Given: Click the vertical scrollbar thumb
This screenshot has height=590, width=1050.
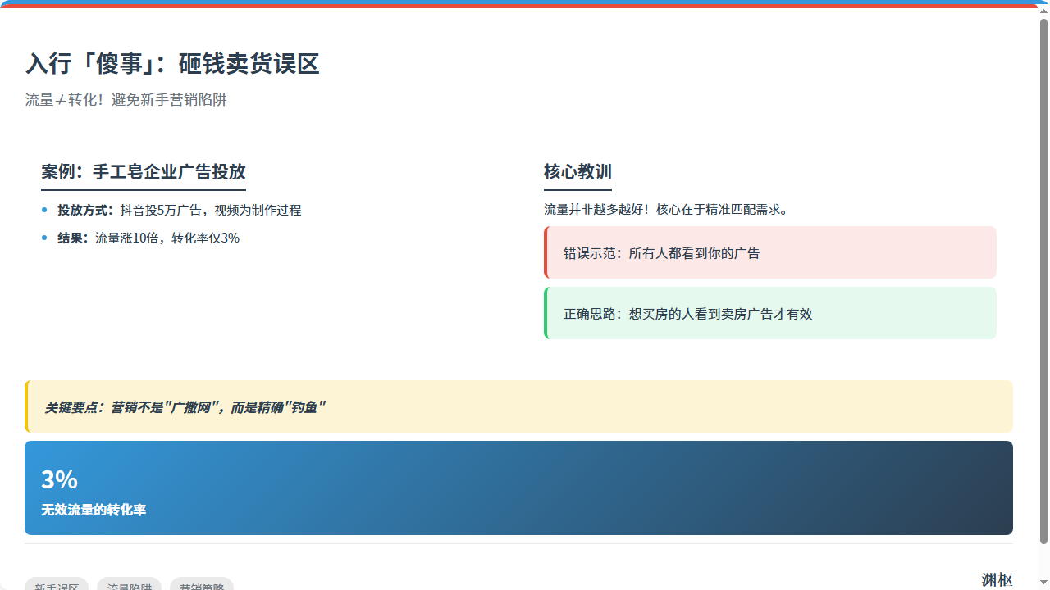Looking at the screenshot, I should point(1043,280).
